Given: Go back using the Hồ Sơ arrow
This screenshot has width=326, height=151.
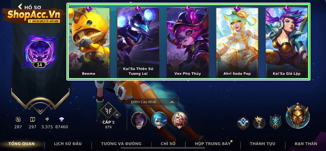Looking at the screenshot, I should 20,6.
